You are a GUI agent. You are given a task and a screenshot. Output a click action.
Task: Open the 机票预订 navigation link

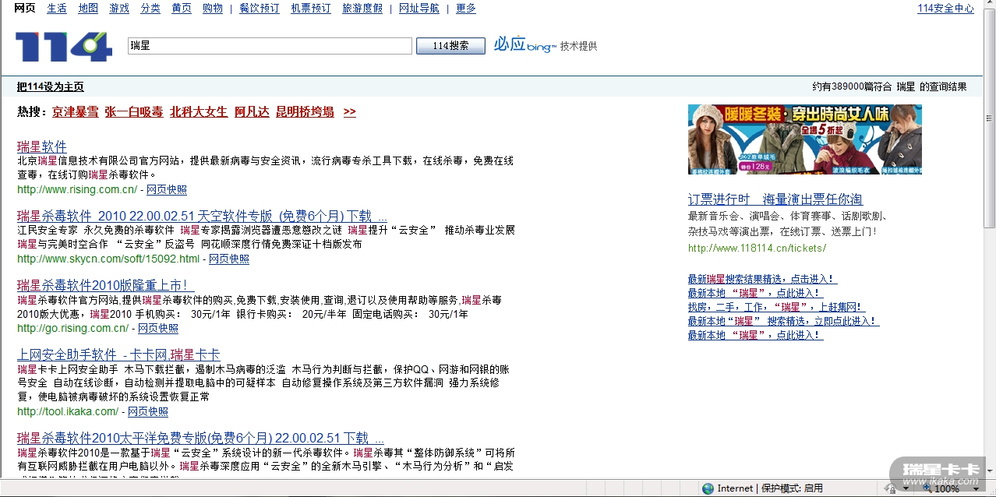click(x=311, y=8)
